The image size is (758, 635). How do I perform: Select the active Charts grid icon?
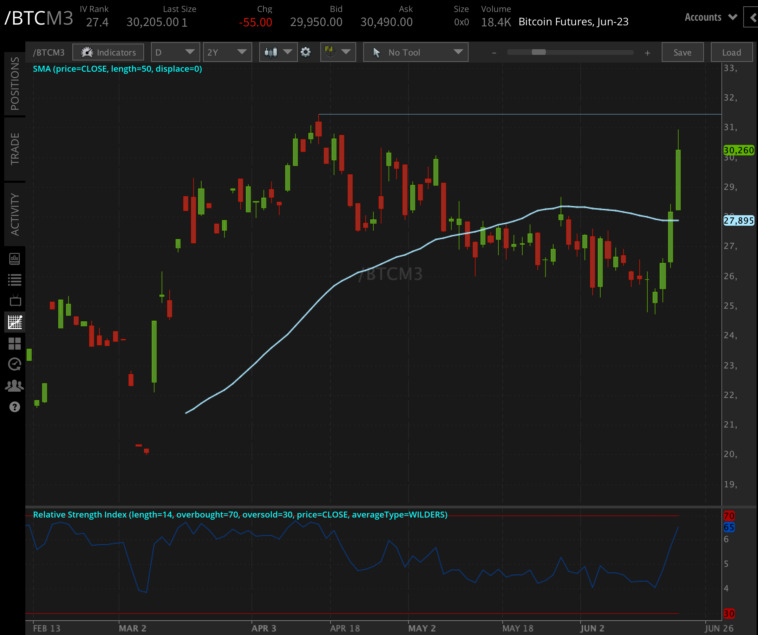coord(14,322)
